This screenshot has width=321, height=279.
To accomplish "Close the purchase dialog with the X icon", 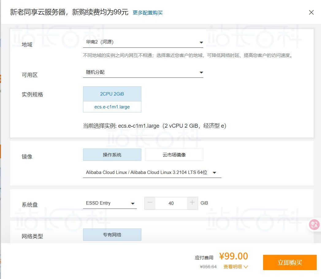I will click(311, 13).
